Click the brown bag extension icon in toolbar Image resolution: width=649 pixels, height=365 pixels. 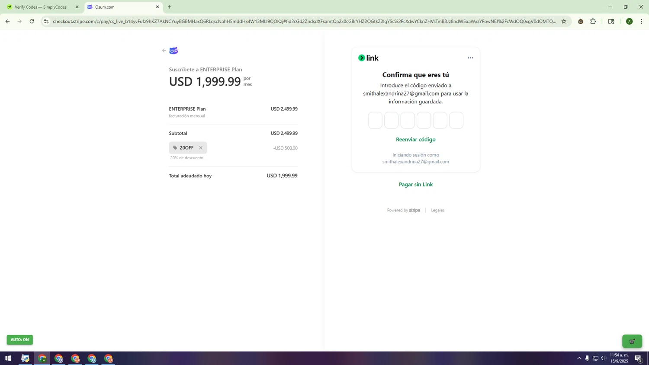581,21
